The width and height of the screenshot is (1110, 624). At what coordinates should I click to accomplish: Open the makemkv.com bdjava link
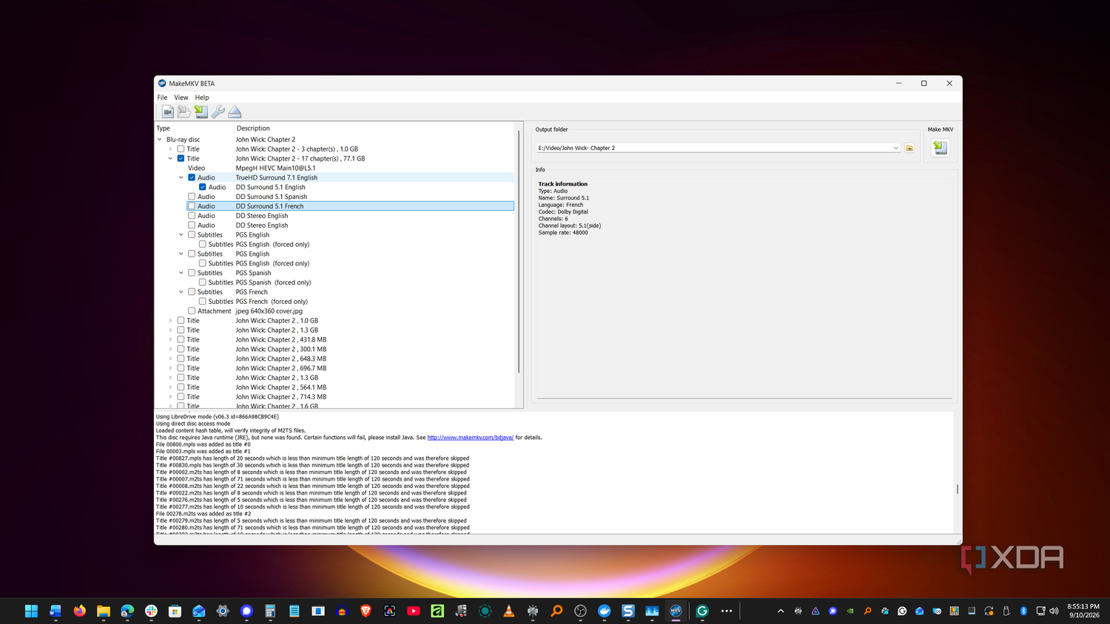coord(471,438)
